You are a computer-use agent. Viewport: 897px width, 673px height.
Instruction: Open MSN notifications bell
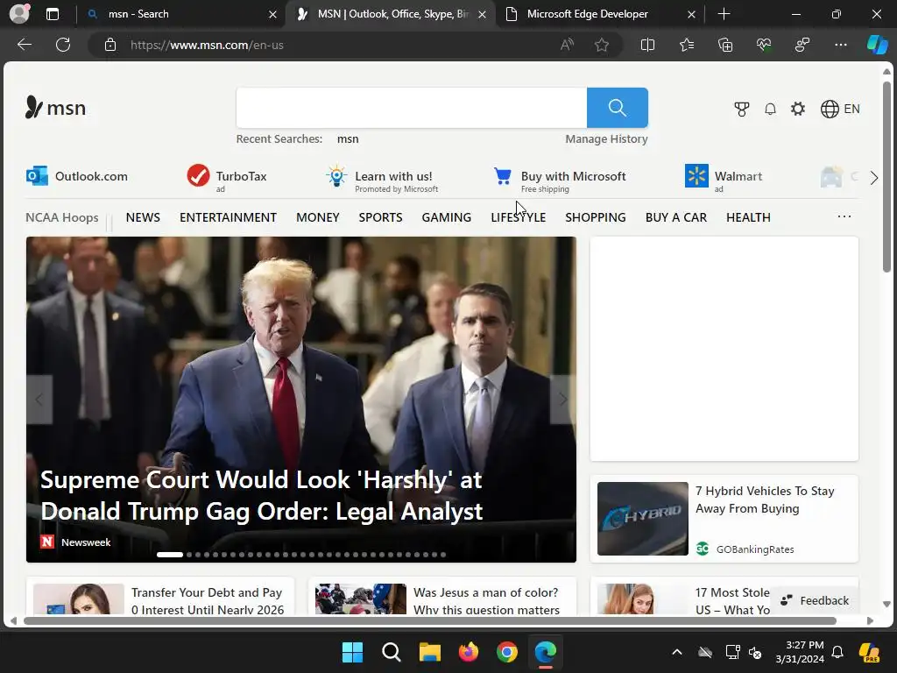(771, 109)
